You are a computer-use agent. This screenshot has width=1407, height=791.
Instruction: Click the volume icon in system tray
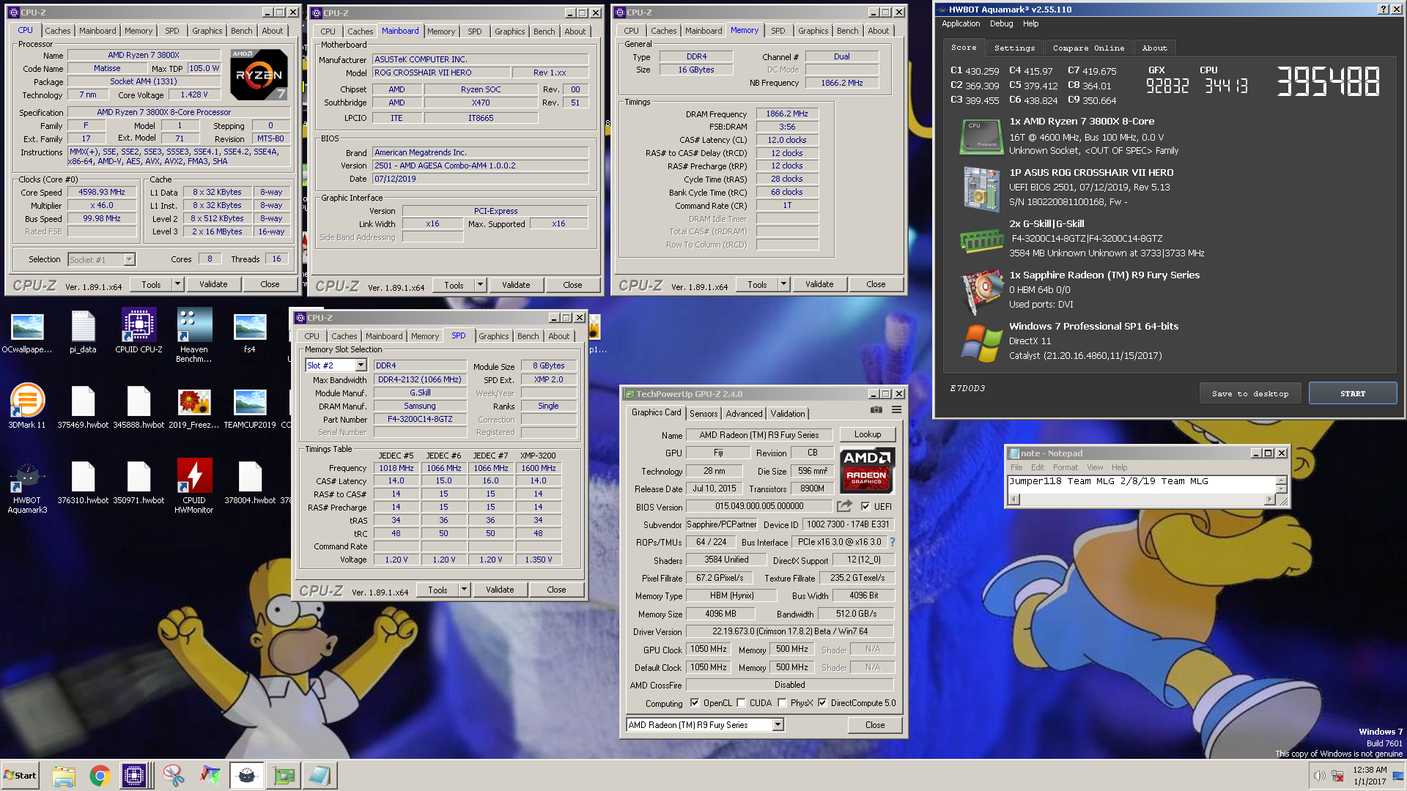point(1319,776)
